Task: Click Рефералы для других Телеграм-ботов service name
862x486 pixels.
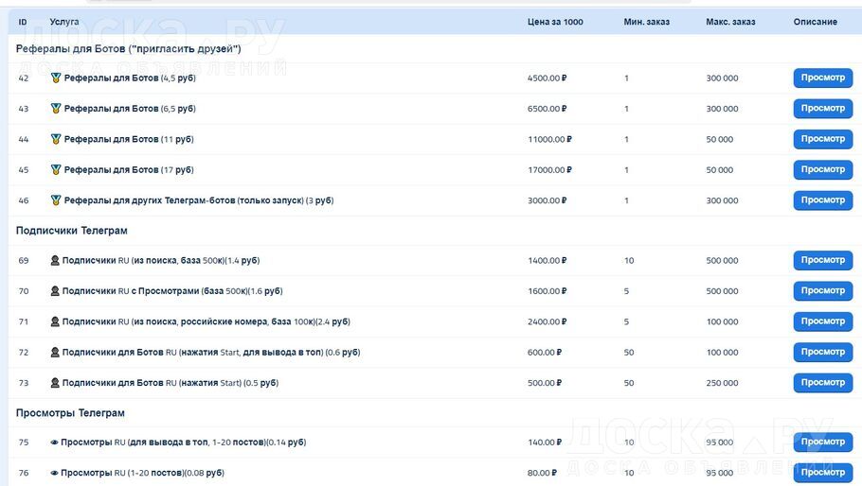Action: coord(199,200)
